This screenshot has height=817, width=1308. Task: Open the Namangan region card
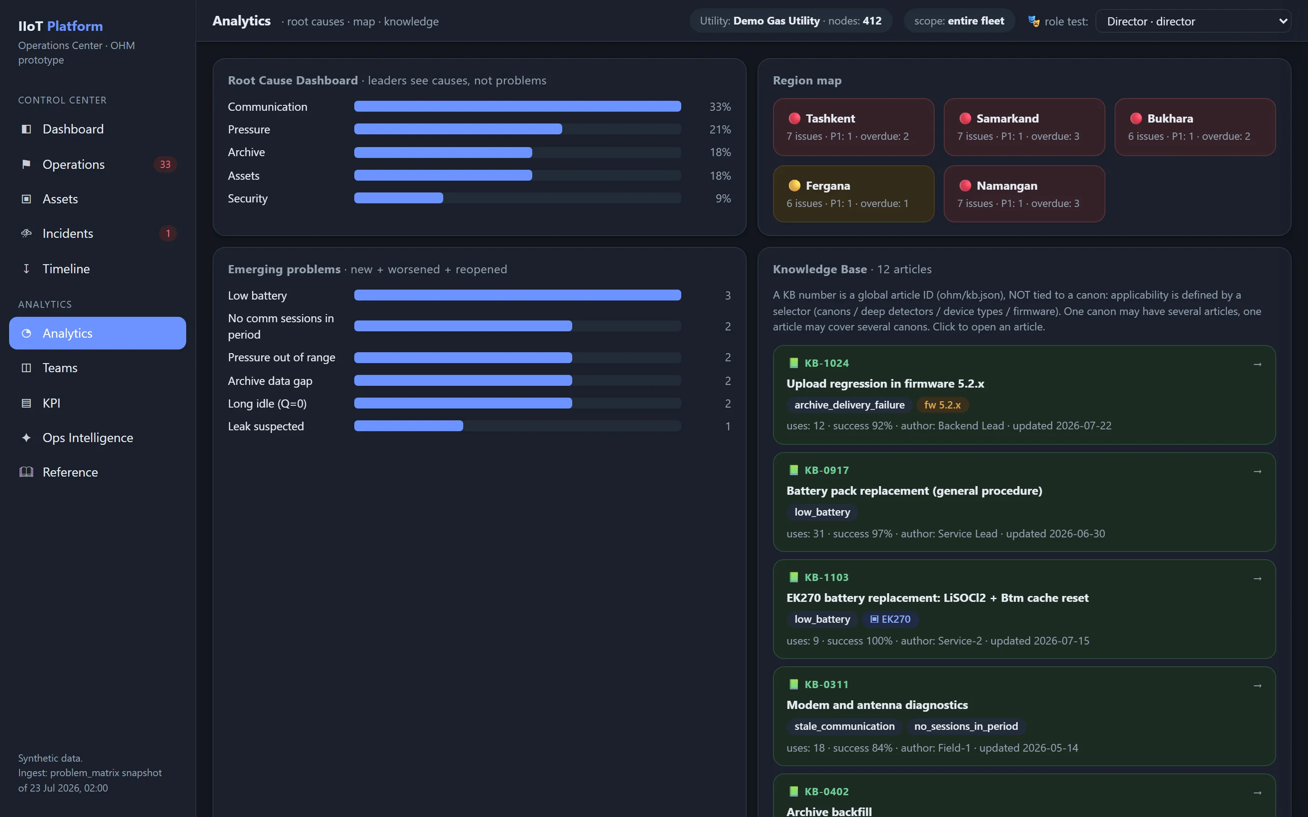click(1024, 194)
